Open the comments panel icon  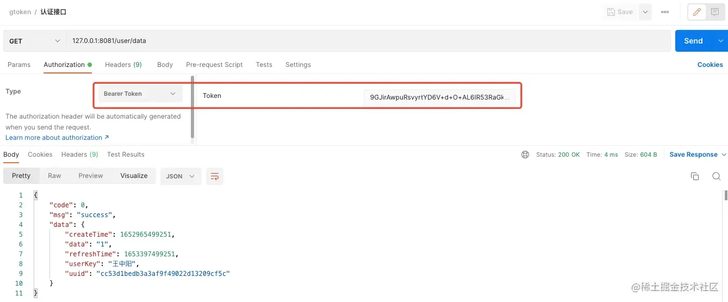click(x=715, y=12)
